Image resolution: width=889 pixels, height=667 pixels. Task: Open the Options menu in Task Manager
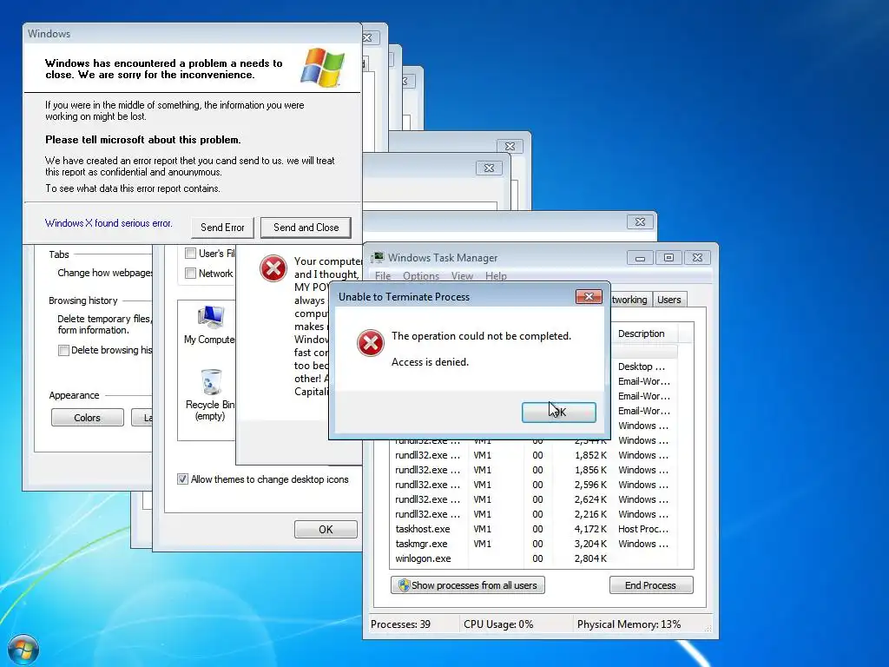pos(421,275)
